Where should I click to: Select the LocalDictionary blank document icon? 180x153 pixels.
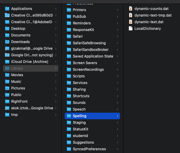131,29
